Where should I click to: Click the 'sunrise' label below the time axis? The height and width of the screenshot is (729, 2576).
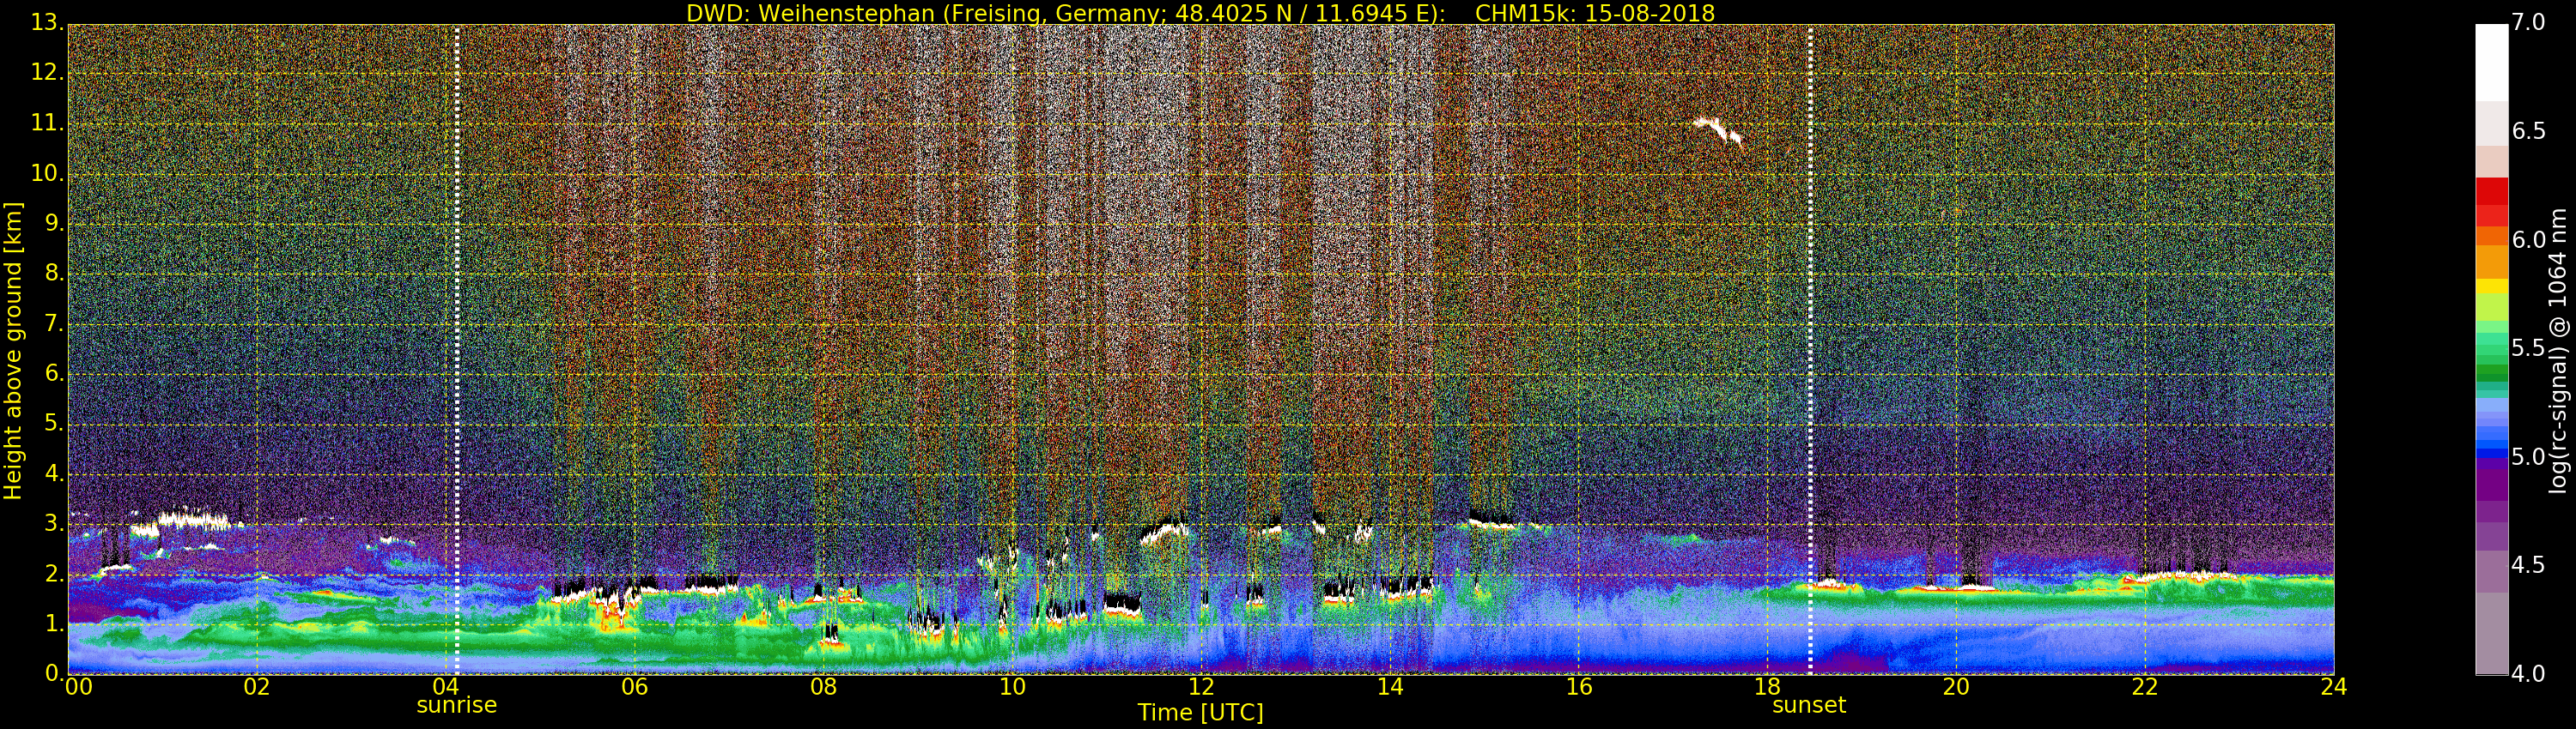tap(456, 705)
